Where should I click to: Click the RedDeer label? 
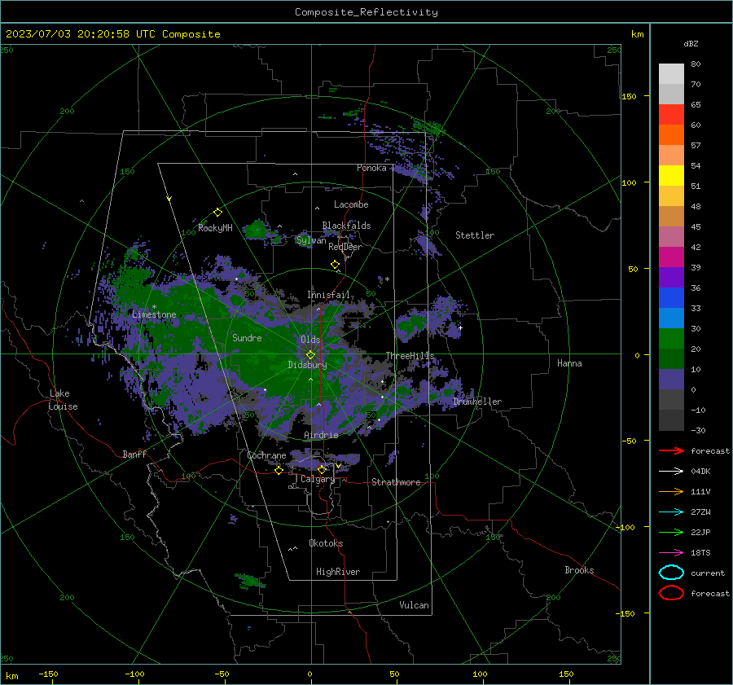[345, 247]
